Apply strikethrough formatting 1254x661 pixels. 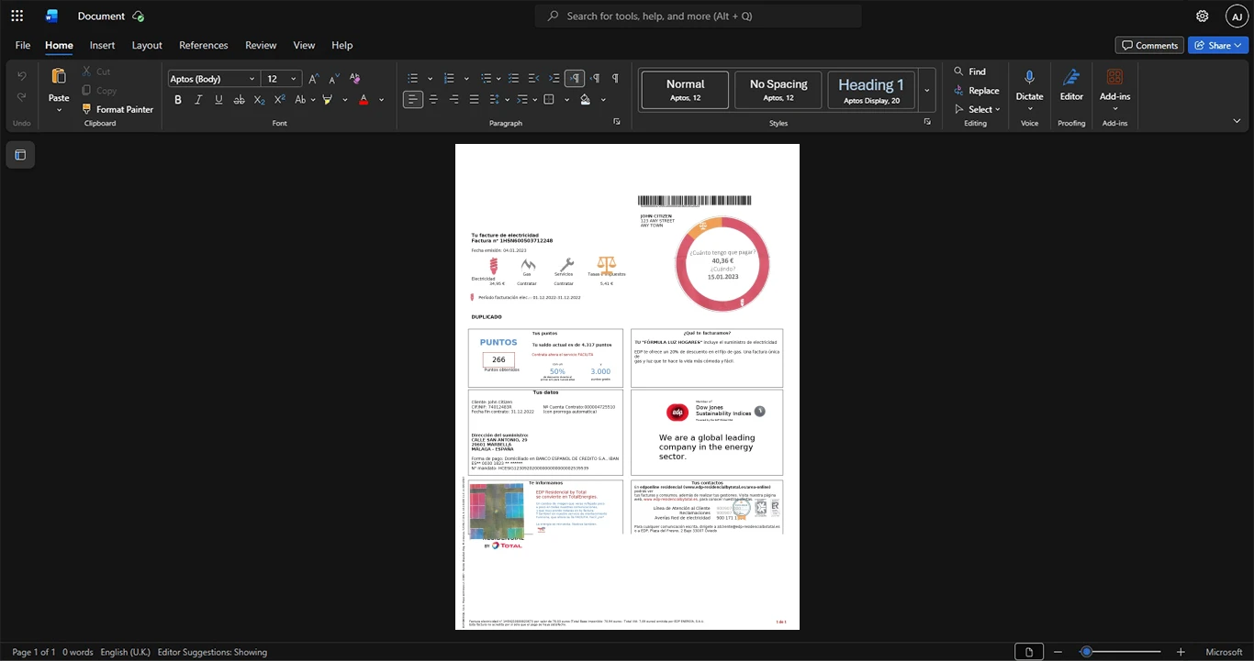[x=239, y=100]
